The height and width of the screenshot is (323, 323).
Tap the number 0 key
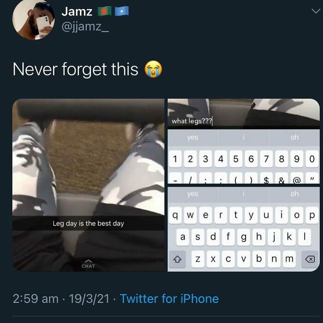click(312, 159)
